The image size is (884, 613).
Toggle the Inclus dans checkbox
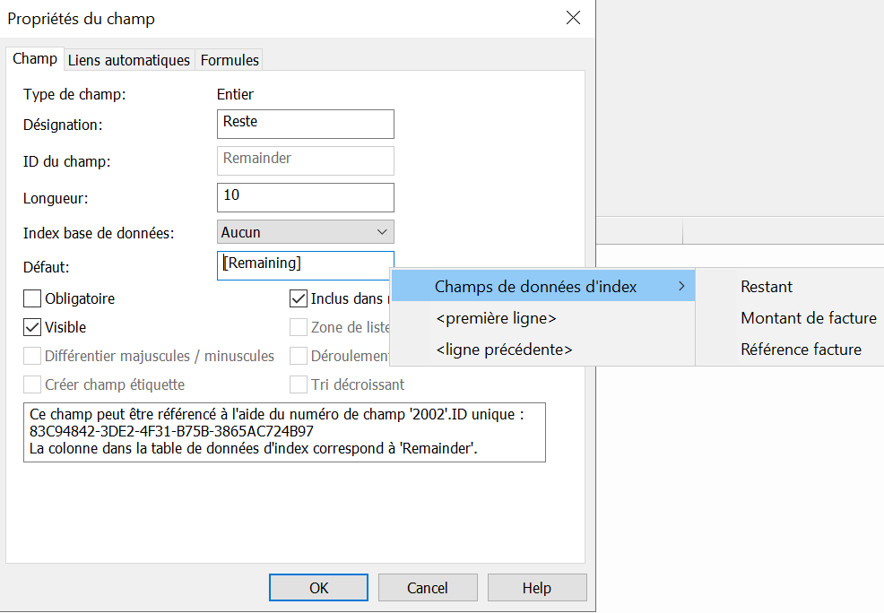(x=299, y=298)
